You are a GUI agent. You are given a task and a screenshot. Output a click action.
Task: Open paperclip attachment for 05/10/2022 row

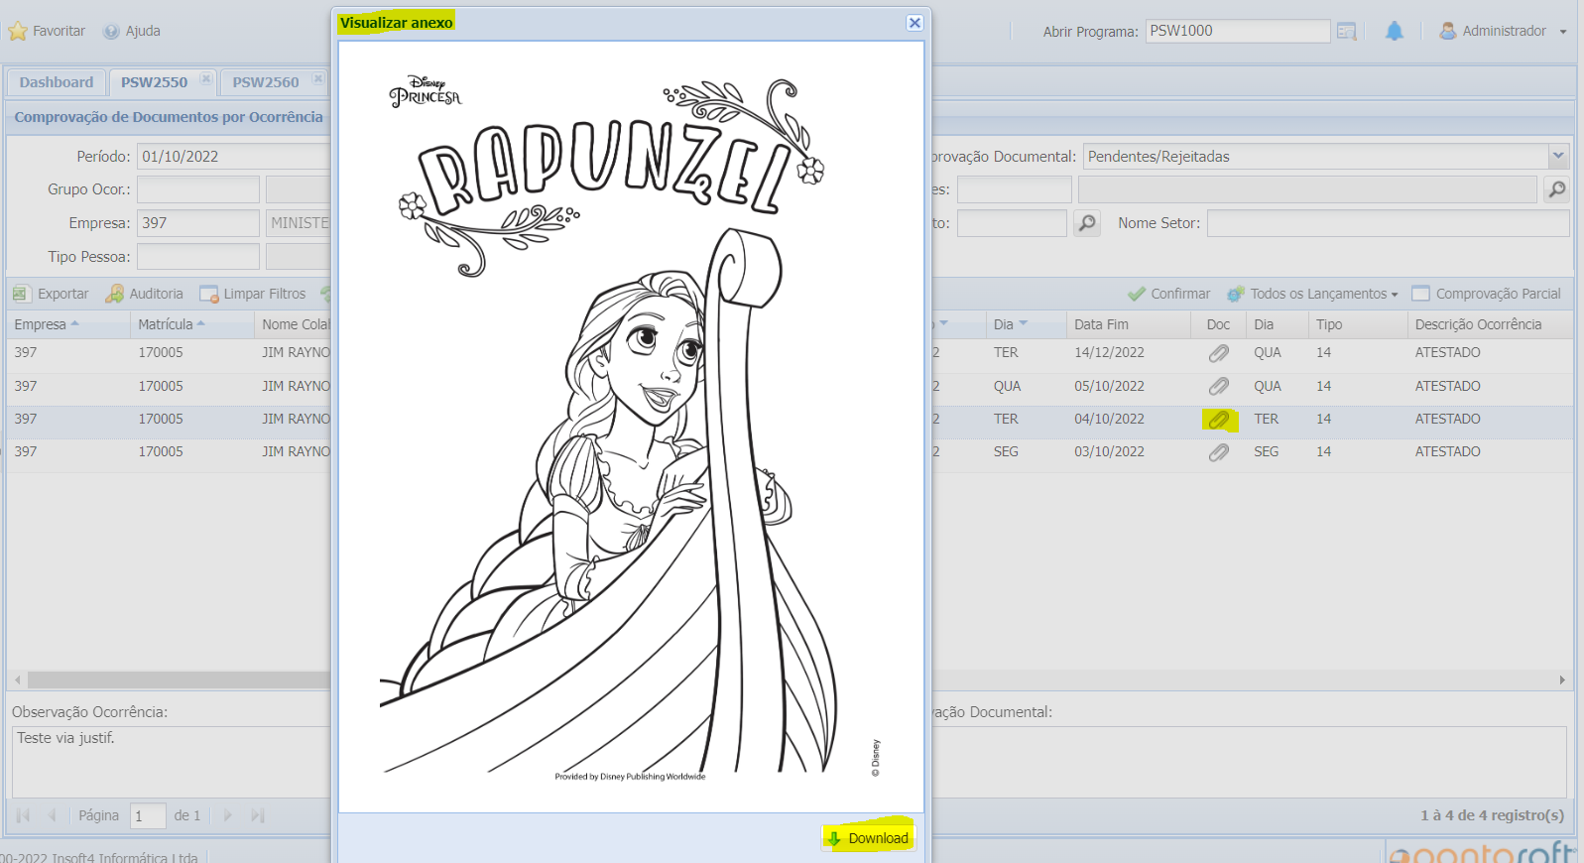[x=1219, y=386]
